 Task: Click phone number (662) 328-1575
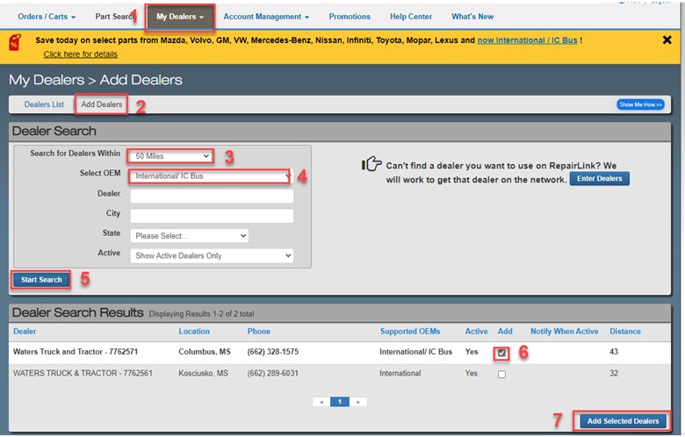272,351
